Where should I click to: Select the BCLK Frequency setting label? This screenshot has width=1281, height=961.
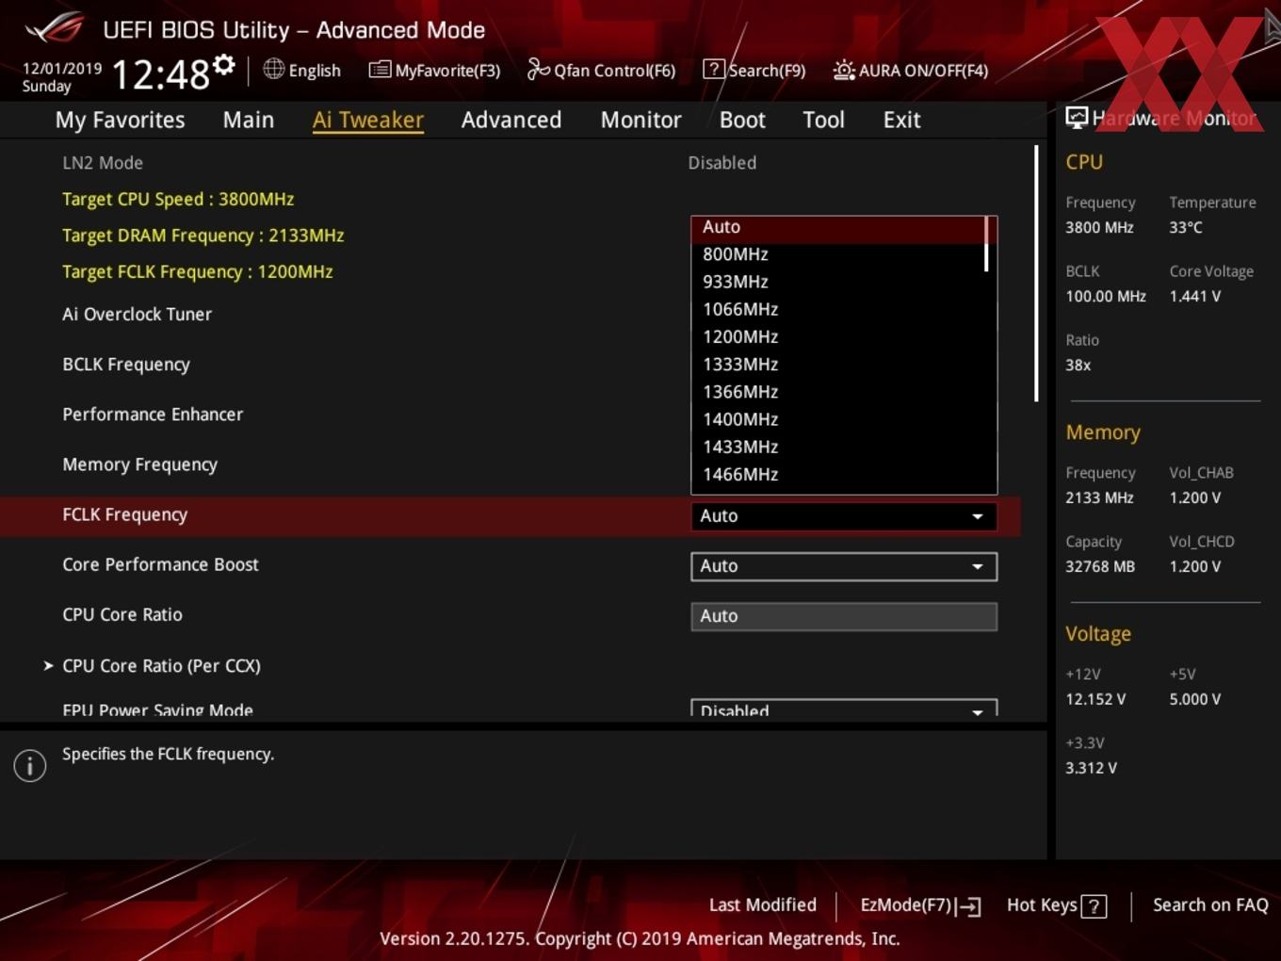[126, 365]
